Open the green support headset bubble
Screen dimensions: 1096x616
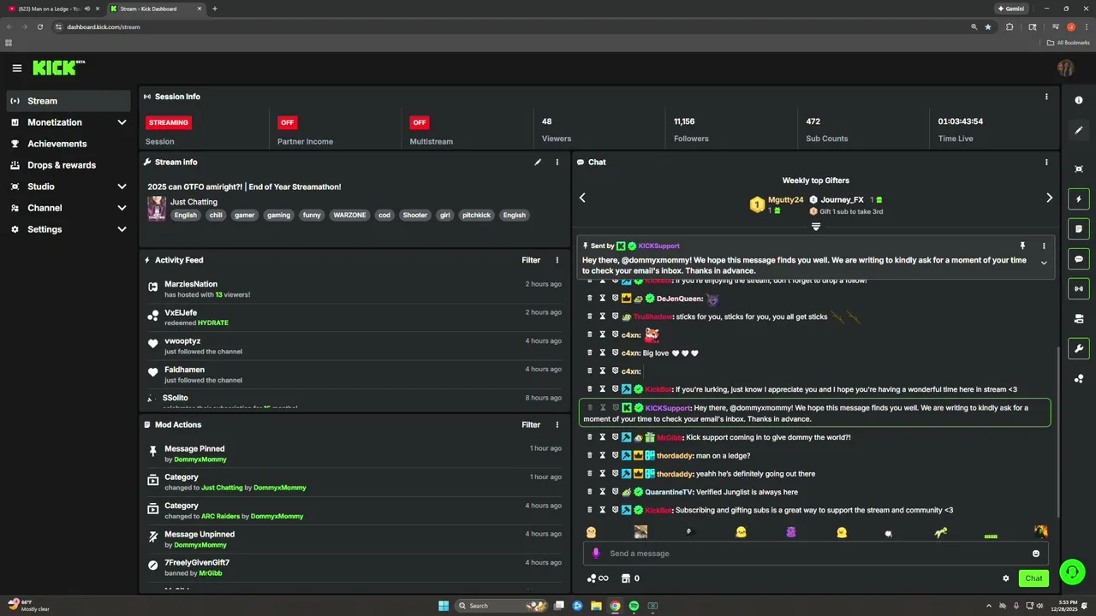1072,572
